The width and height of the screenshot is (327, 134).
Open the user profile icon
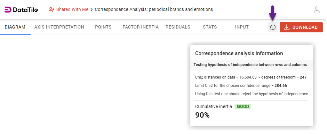pos(317,10)
